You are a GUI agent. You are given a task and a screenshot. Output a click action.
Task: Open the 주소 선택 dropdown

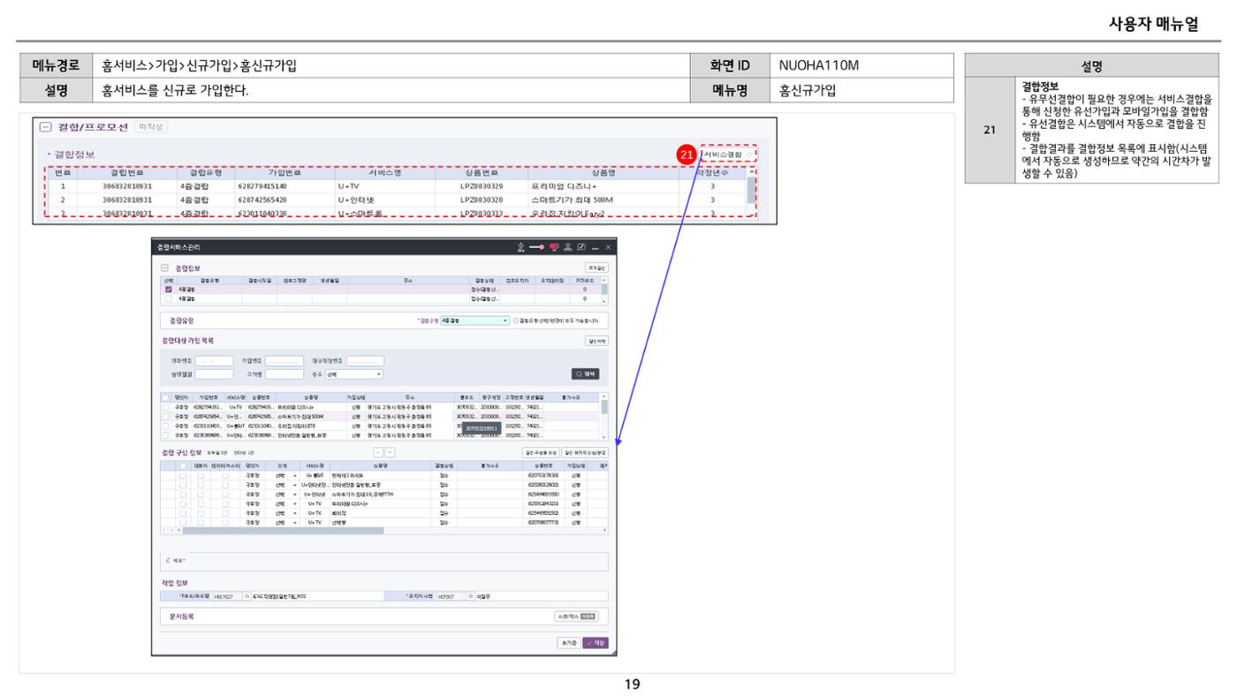(x=354, y=374)
